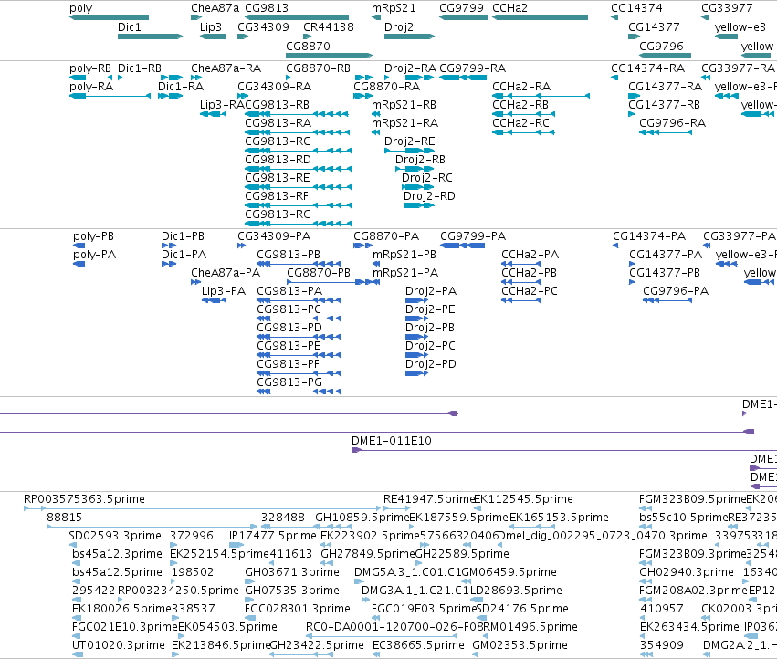Screen dimensions: 777x659
Task: Select the CG8870-RB transcript line
Action: click(330, 78)
